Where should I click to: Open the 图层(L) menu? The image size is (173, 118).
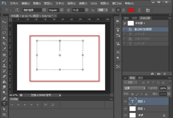click(x=48, y=3)
